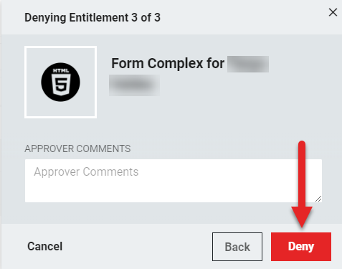Confirm denial of entitlement 3 of 3
The width and height of the screenshot is (342, 269).
(301, 247)
